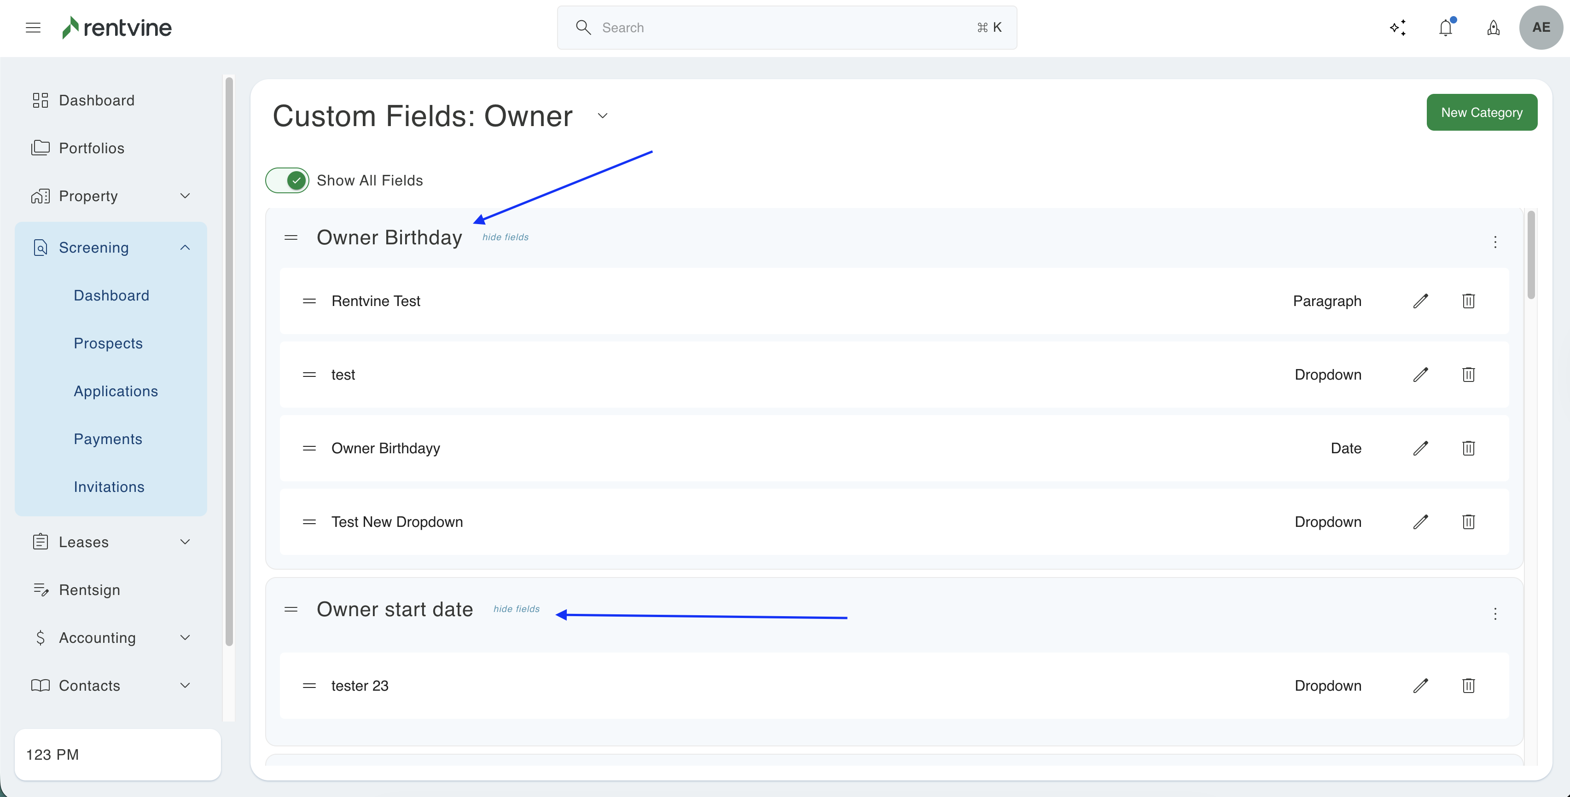Screen dimensions: 1570x797
Task: Open Owner Birthday category options menu
Action: pyautogui.click(x=1495, y=242)
